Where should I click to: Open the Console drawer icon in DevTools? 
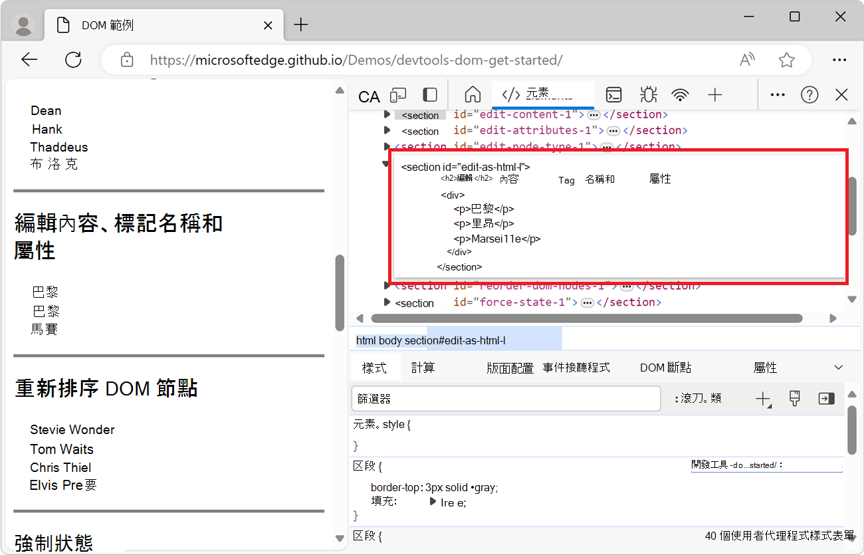point(613,94)
